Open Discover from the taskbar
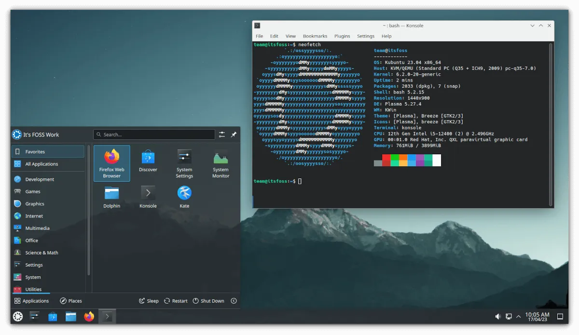The image size is (579, 335). 53,317
